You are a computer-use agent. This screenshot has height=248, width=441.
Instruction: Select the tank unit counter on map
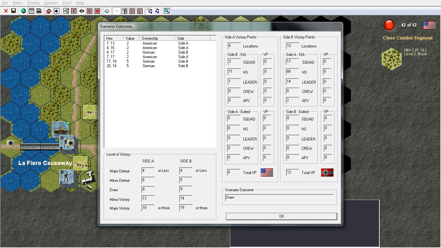click(x=61, y=129)
